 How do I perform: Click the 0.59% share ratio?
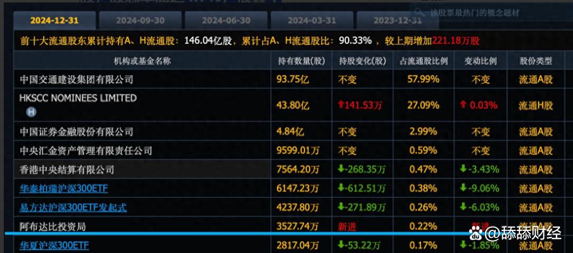tap(424, 151)
